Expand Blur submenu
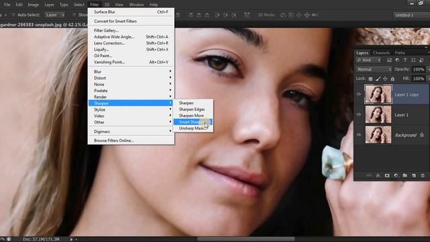Screen dimensions: 430x242 click(x=131, y=72)
